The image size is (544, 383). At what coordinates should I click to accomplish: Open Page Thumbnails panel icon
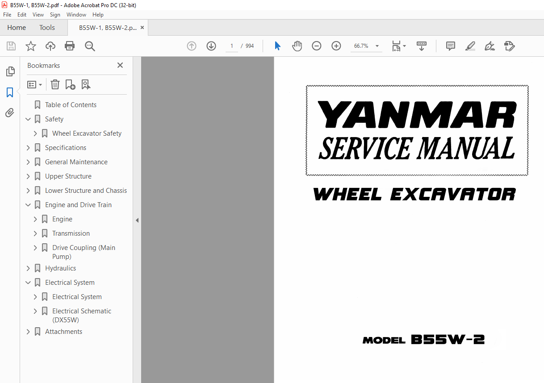(x=10, y=71)
